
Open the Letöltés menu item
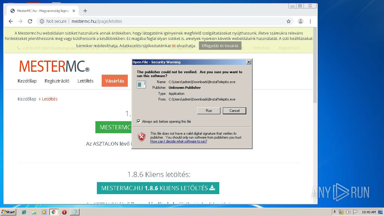(85, 81)
